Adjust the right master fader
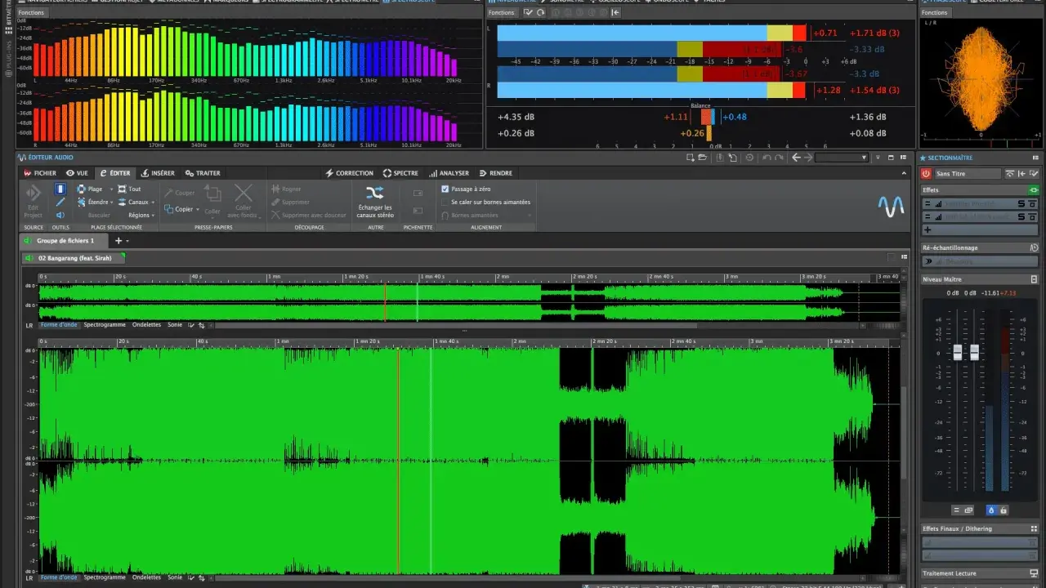 tap(974, 353)
